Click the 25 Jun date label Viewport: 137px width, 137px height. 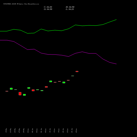click(x=76, y=130)
